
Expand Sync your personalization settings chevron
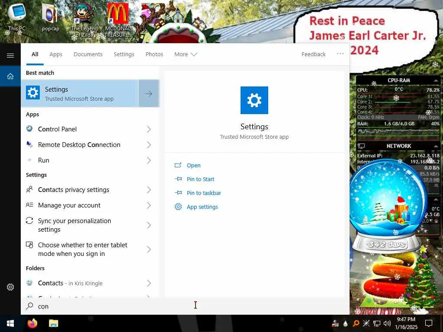pos(149,225)
